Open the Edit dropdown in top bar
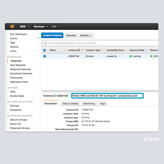 pos(56,27)
